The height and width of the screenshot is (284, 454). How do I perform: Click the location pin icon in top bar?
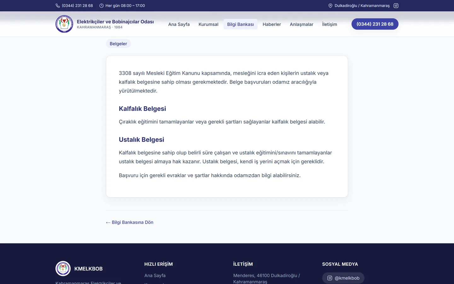click(330, 6)
